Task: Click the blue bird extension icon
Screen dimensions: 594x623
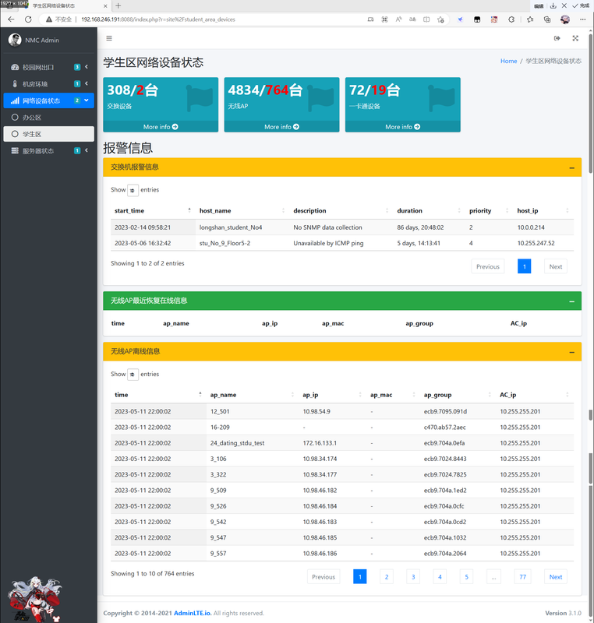Action: pos(460,19)
